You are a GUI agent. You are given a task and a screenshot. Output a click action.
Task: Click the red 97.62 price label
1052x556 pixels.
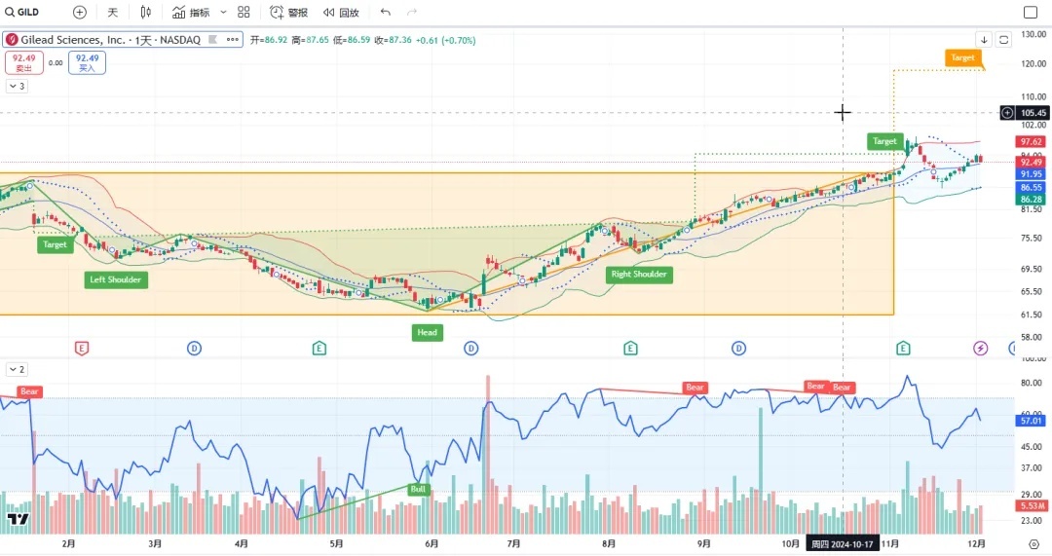point(1032,141)
